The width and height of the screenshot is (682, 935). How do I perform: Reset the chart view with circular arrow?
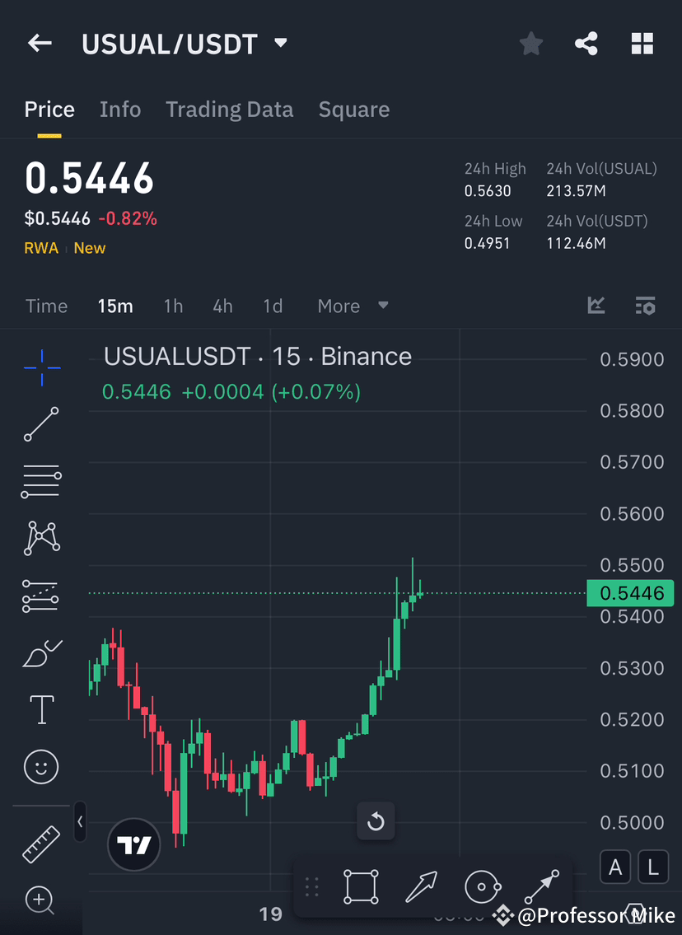click(376, 821)
